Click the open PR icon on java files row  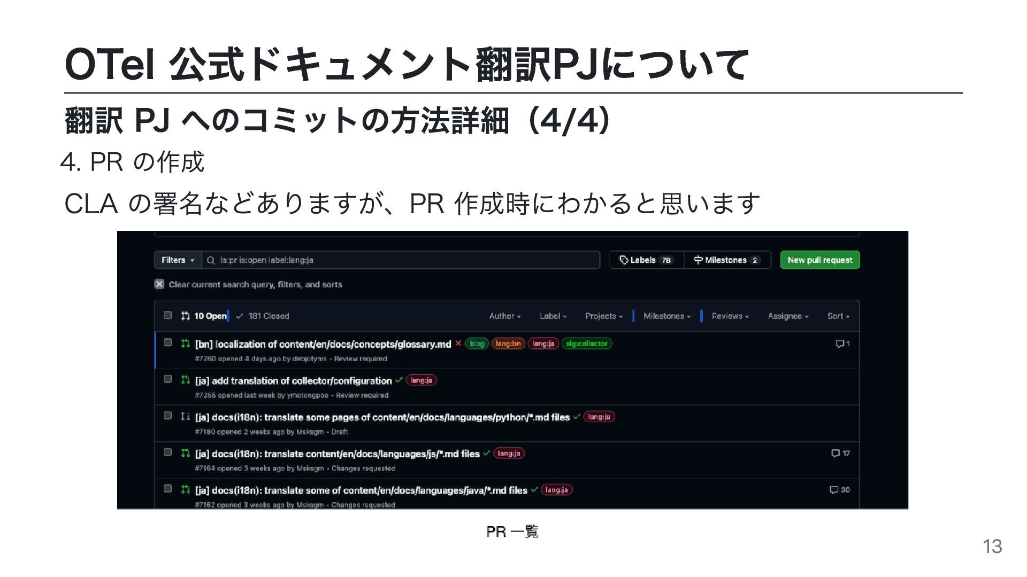185,489
